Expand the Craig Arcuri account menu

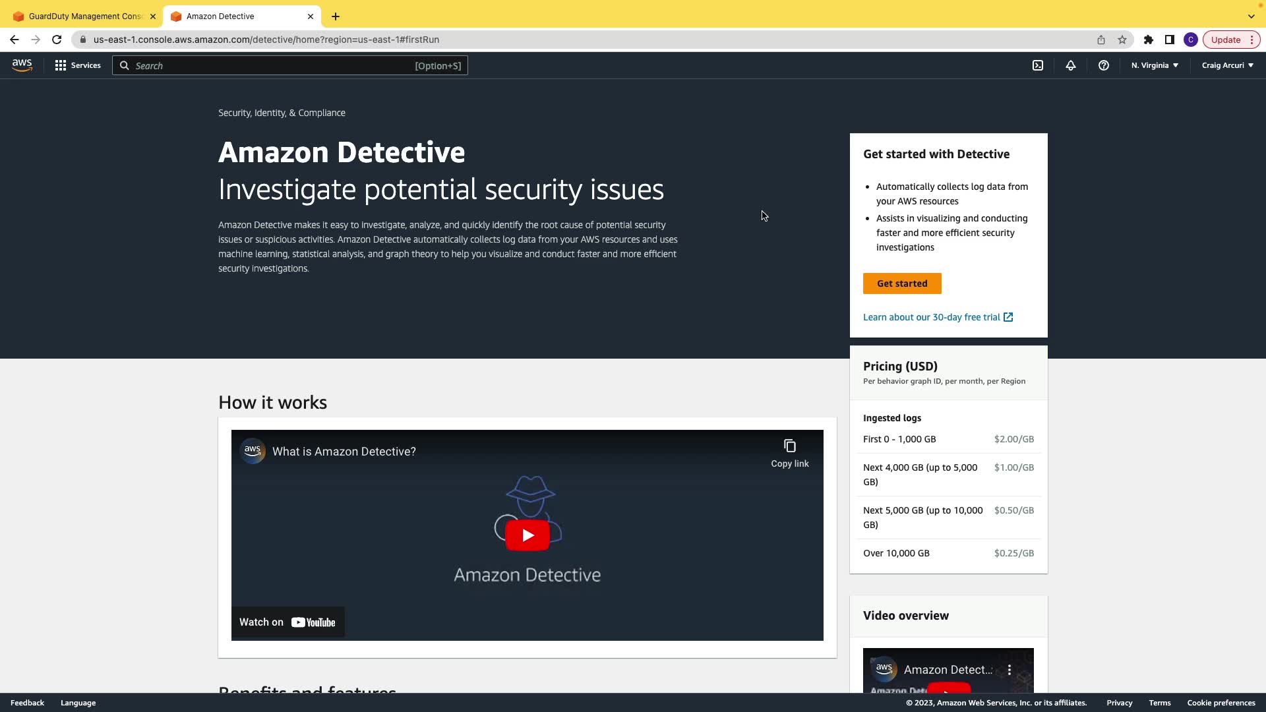pyautogui.click(x=1227, y=65)
